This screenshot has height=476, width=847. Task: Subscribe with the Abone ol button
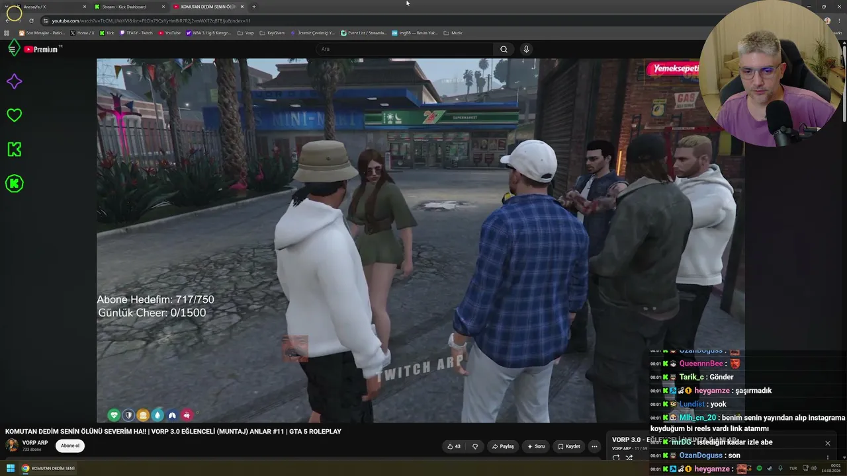tap(70, 446)
